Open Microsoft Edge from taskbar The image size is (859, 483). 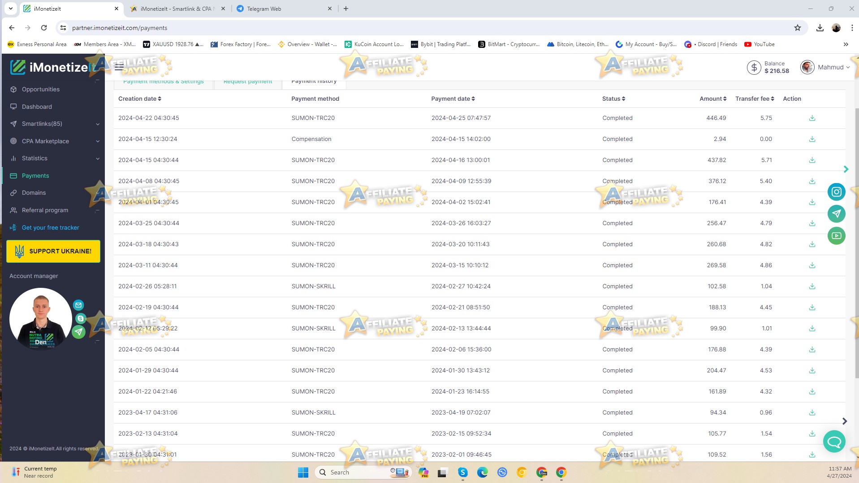(482, 472)
